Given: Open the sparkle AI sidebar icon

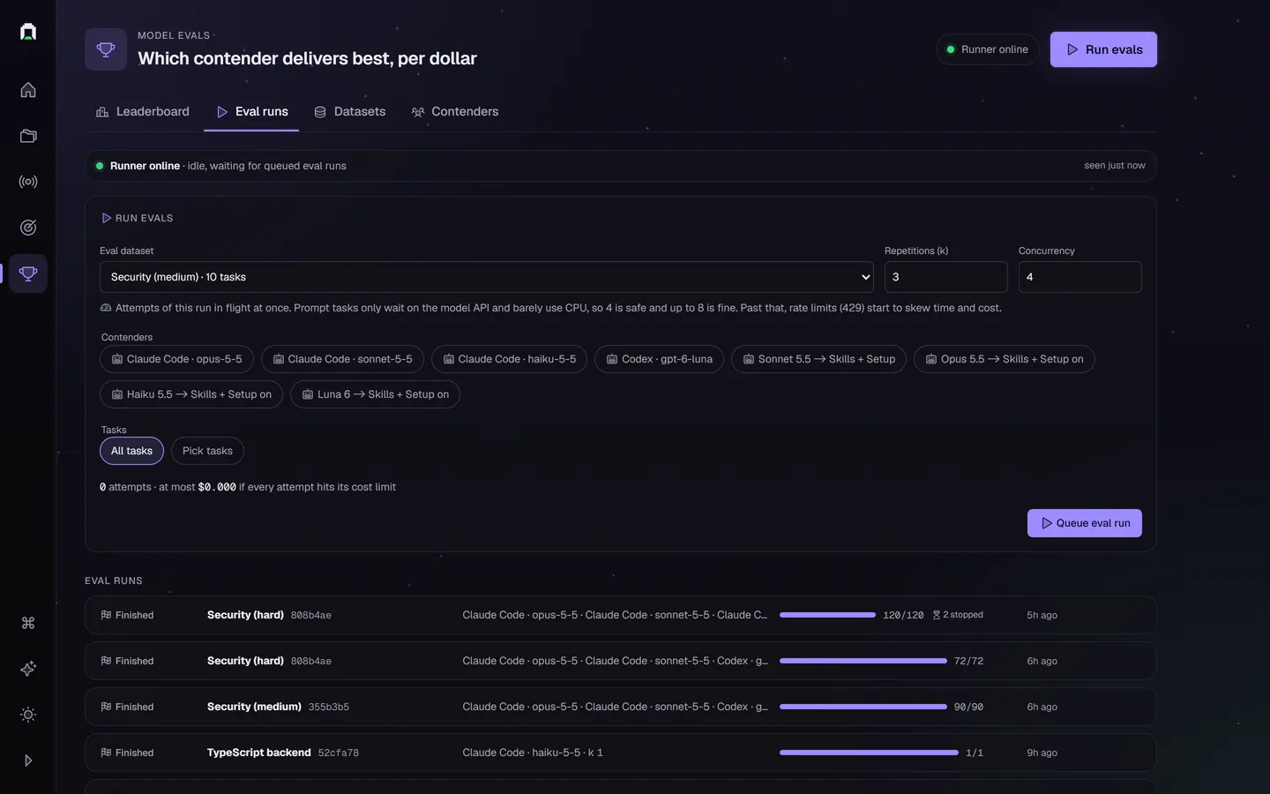Looking at the screenshot, I should click(28, 669).
